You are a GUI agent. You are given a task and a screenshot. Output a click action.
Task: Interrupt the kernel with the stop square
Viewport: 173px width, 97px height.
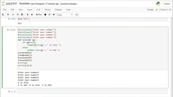[x=45, y=15]
